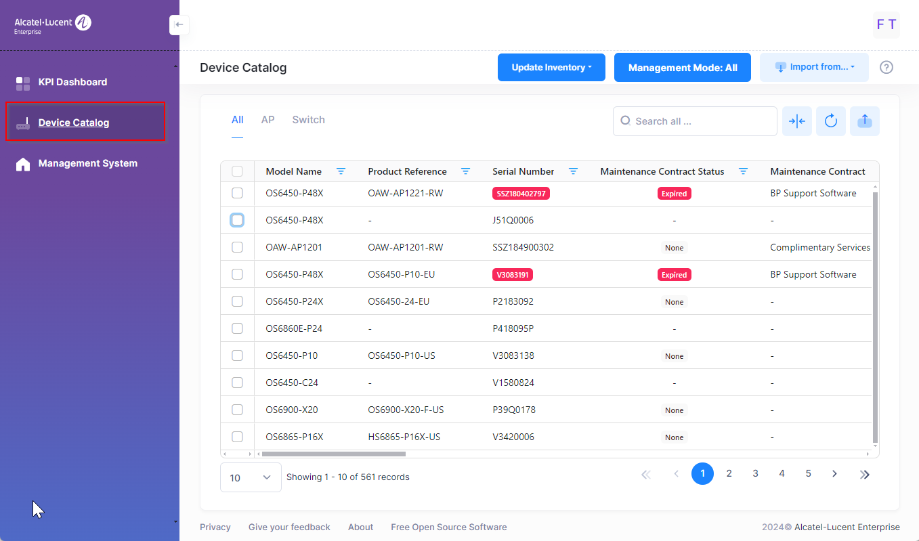Go to the next page arrow

(834, 474)
